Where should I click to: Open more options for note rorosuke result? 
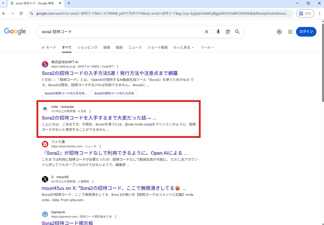(x=90, y=111)
